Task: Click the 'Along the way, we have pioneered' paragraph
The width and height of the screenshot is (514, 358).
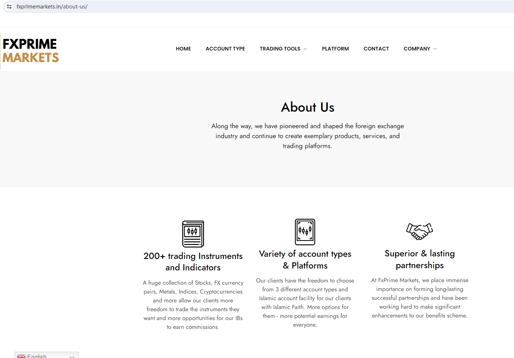Action: pyautogui.click(x=308, y=136)
